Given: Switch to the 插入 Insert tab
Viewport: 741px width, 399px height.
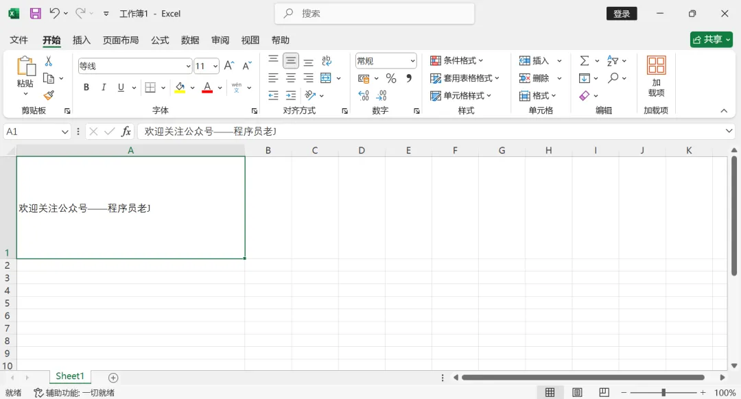Looking at the screenshot, I should pos(81,40).
